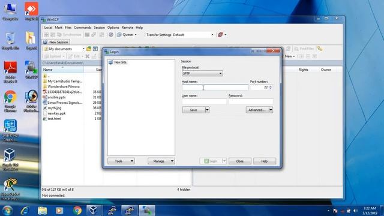The image size is (384, 216).
Task: Open the Commands menu
Action: pos(83,28)
